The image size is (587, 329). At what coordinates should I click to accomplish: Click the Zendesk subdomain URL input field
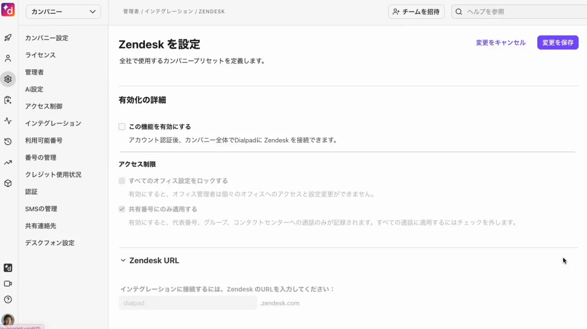188,303
